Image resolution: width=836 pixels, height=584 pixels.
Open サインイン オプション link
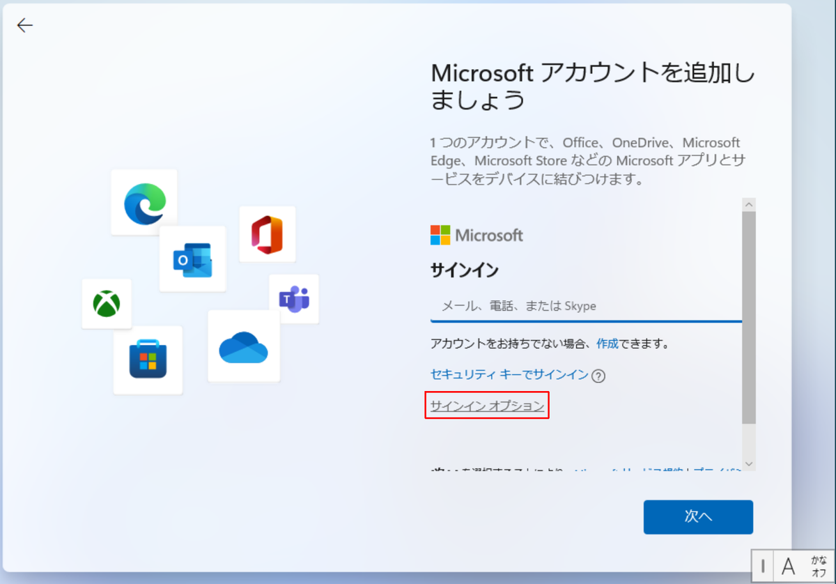tap(487, 406)
